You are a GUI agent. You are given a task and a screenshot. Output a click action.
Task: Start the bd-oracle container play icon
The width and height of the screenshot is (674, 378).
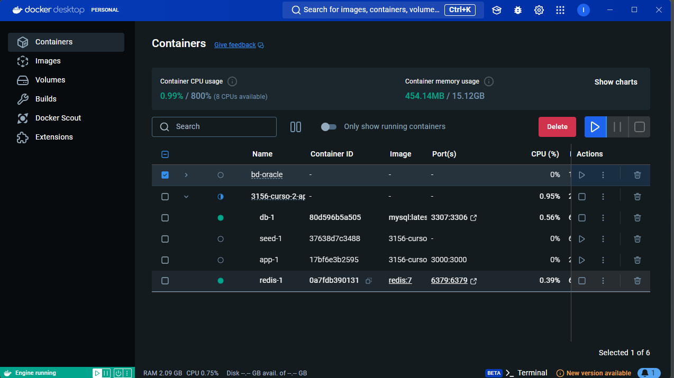pyautogui.click(x=582, y=175)
